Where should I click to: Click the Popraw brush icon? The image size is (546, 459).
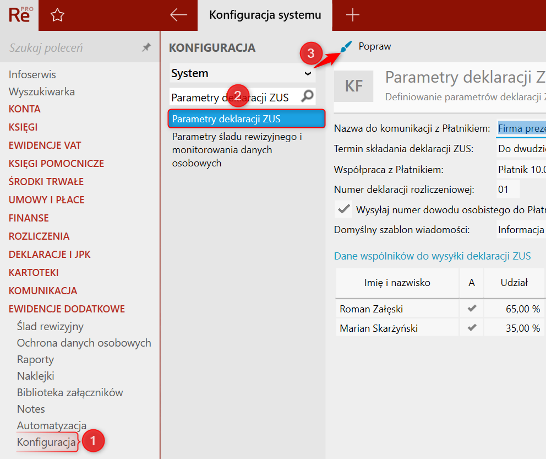346,47
